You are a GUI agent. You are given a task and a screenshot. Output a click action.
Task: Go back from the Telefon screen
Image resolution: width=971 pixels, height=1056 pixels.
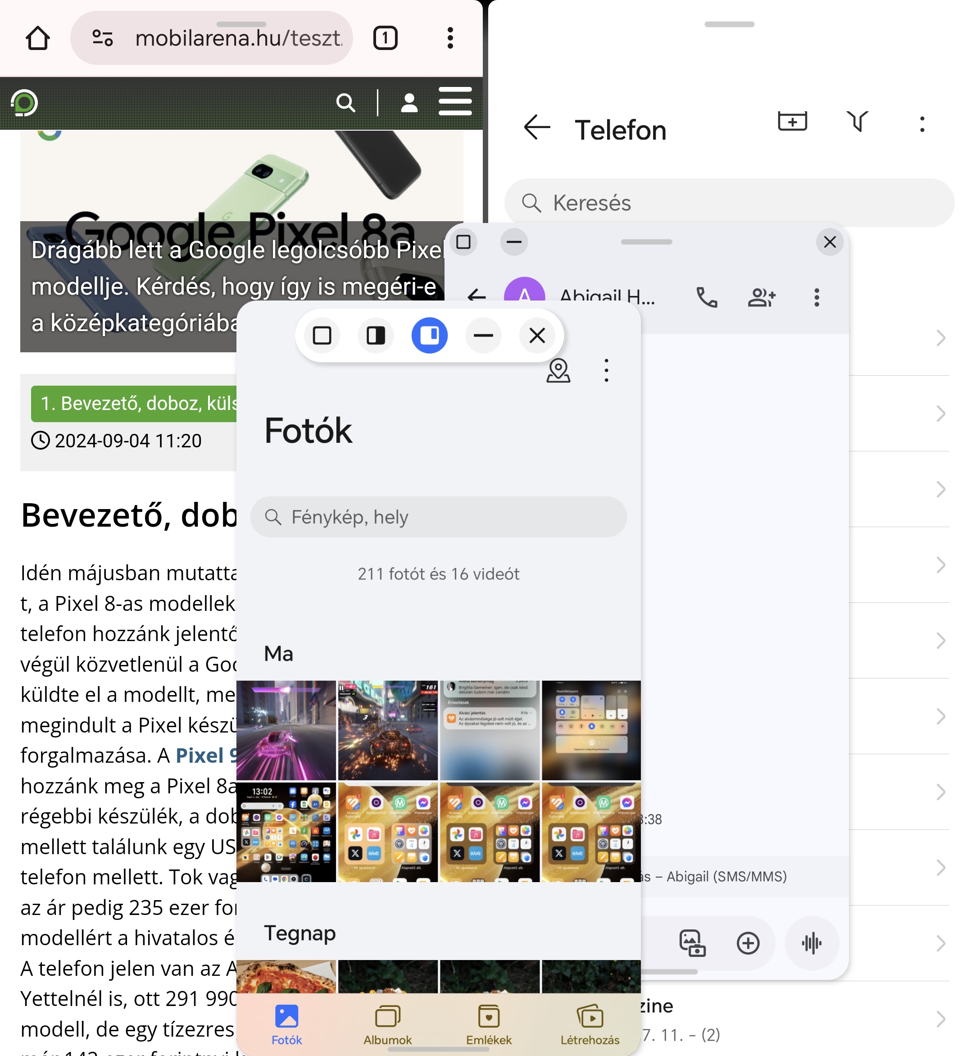tap(536, 128)
